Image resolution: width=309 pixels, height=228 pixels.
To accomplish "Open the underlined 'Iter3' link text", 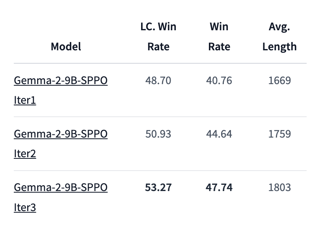I will click(25, 208).
